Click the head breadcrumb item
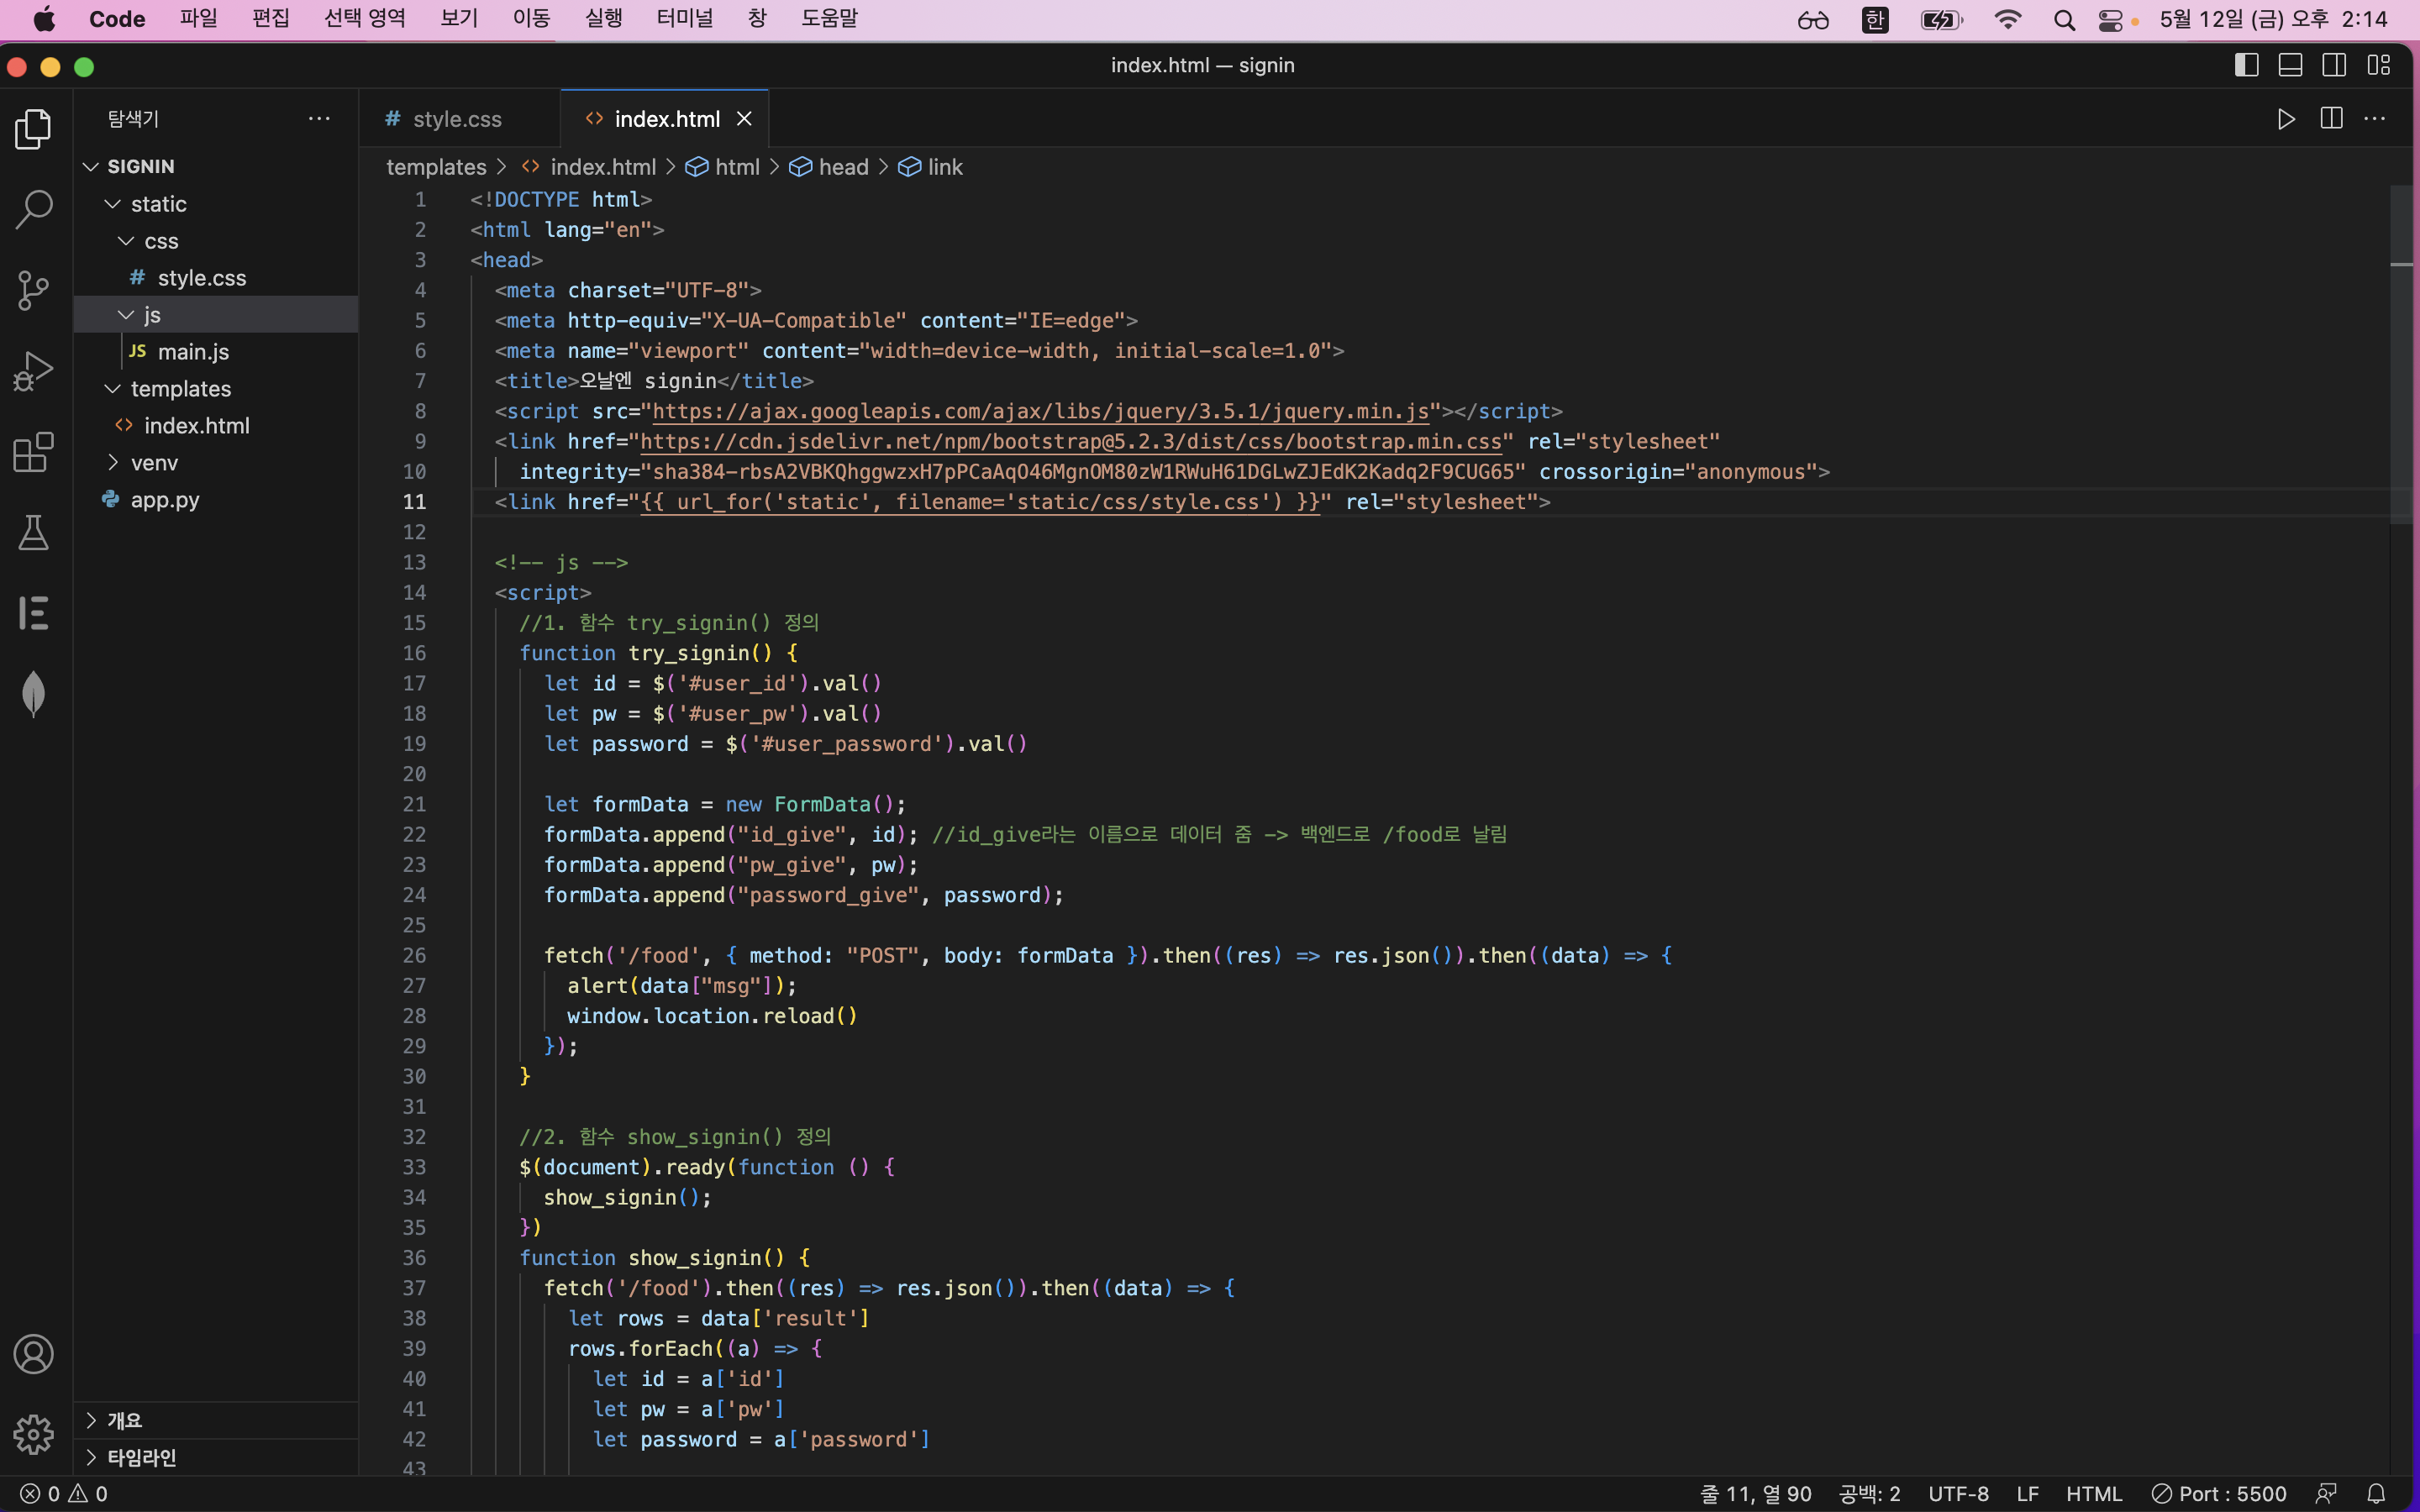 click(829, 167)
